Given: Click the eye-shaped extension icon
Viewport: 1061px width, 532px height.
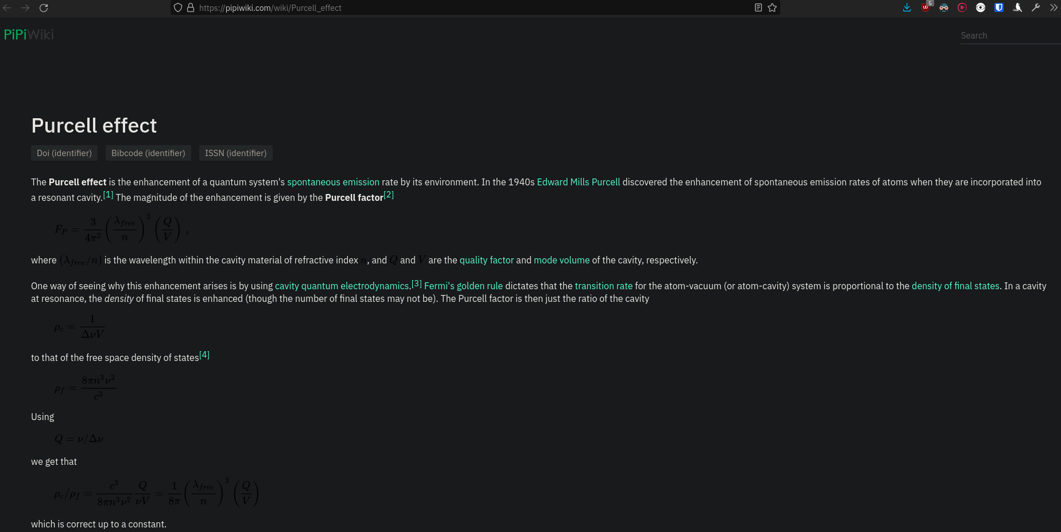Looking at the screenshot, I should click(x=981, y=7).
